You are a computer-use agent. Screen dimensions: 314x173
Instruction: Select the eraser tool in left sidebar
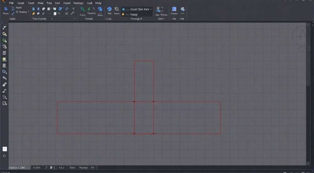pos(4,84)
